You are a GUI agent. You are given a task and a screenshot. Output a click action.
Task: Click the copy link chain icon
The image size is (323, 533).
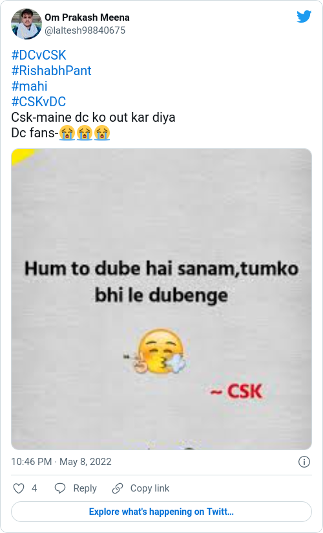118,488
